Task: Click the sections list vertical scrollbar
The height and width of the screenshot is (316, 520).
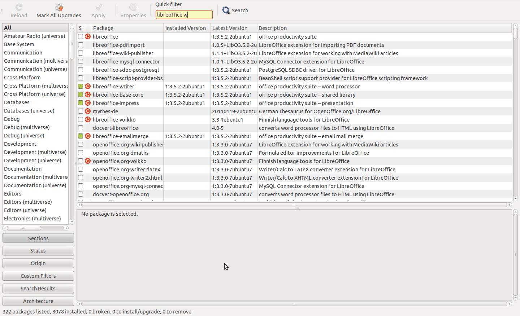Action: 72,124
